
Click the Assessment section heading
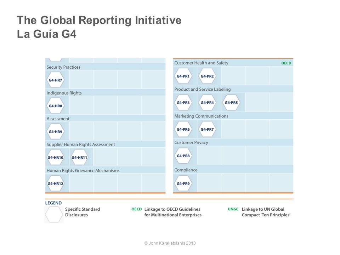pyautogui.click(x=58, y=119)
